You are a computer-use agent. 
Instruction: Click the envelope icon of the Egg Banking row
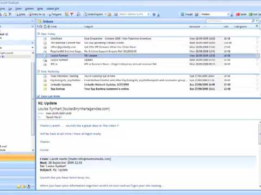tap(45, 89)
